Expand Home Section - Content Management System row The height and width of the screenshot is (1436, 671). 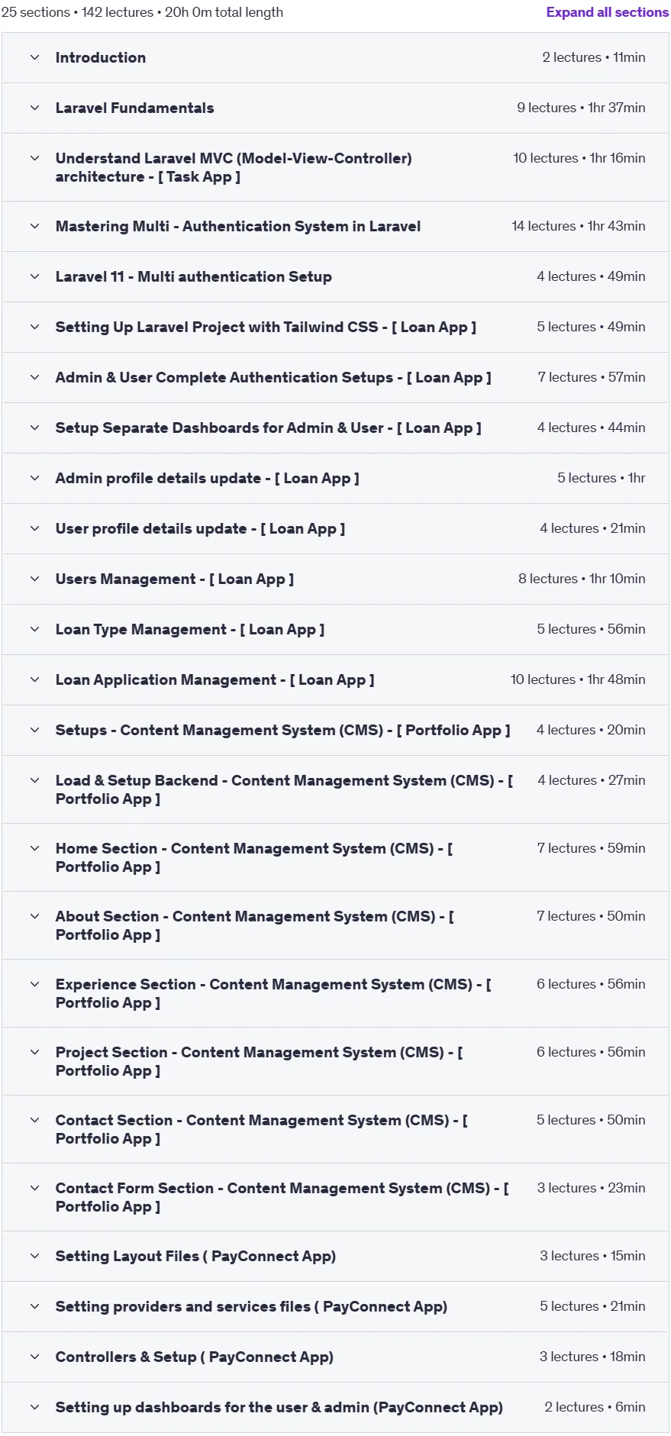click(x=335, y=857)
